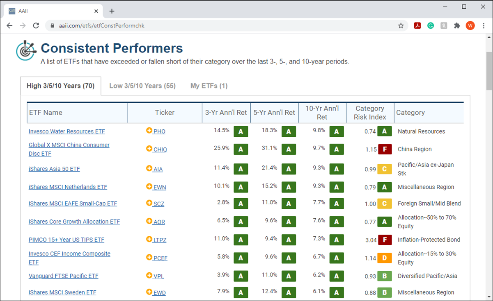Click the light green B risk grade for VPL
The image size is (493, 301).
tap(385, 276)
